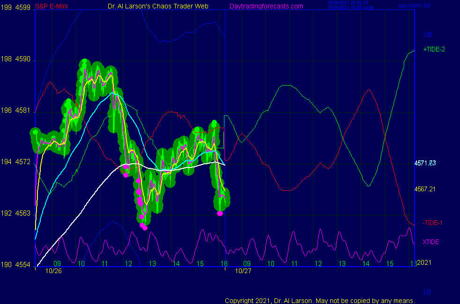This screenshot has height=304, width=460.
Task: Click the 4567.21 yellow price readout
Action: pyautogui.click(x=425, y=189)
